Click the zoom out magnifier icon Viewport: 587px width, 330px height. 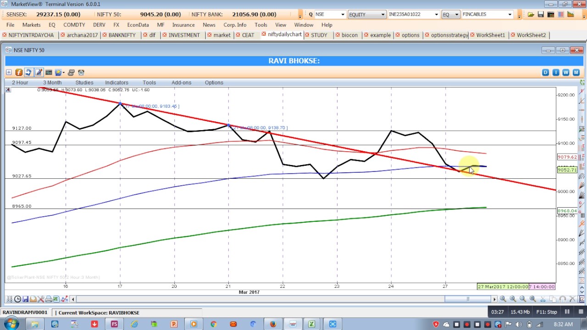(x=523, y=299)
